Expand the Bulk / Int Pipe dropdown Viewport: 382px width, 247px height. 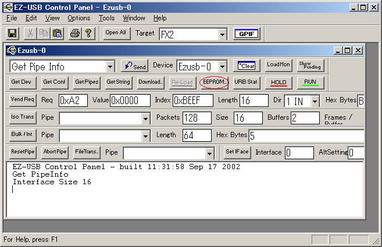tap(145, 136)
